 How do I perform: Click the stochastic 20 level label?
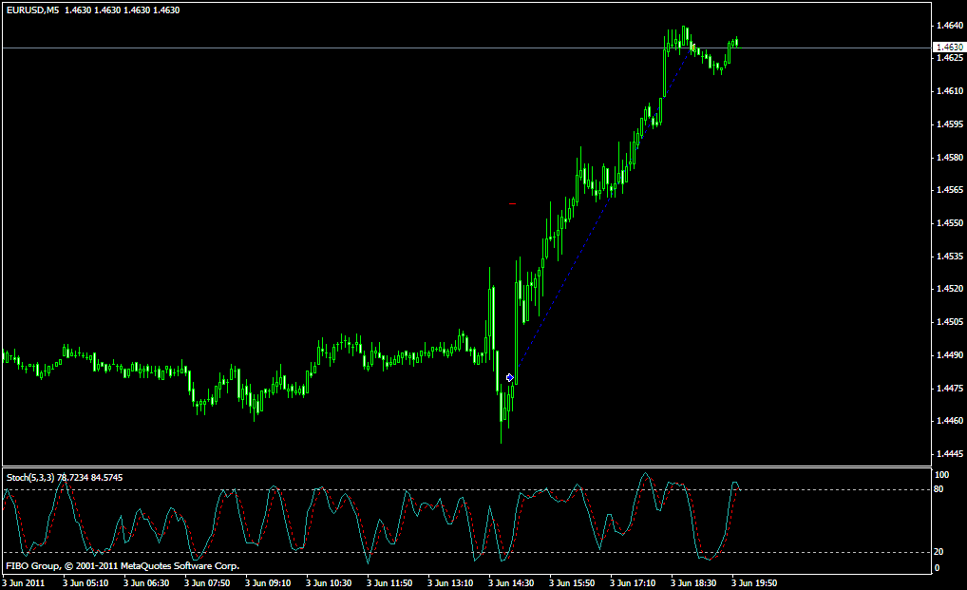(x=940, y=552)
